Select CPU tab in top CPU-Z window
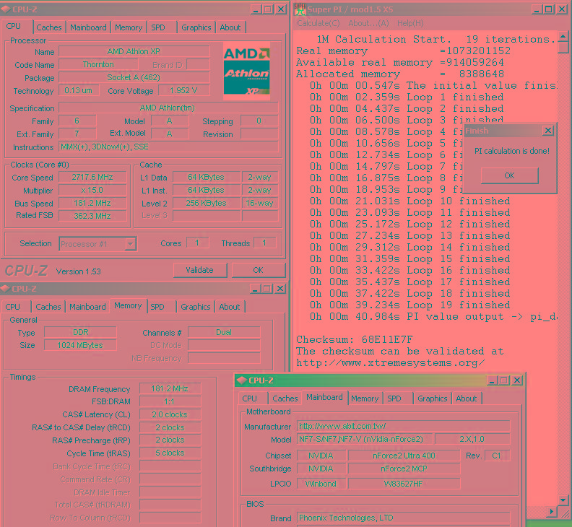The height and width of the screenshot is (527, 572). tap(14, 26)
